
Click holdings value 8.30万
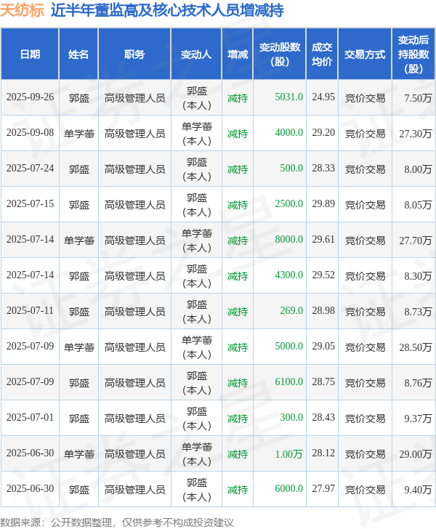tap(418, 276)
